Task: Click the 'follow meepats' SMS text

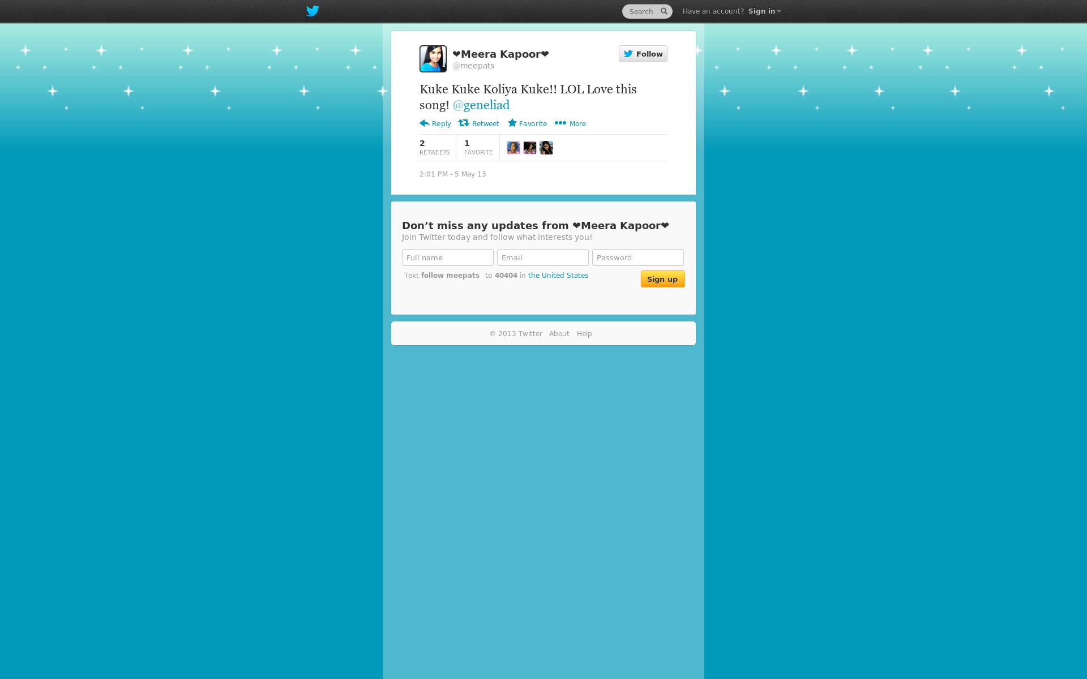Action: (450, 276)
